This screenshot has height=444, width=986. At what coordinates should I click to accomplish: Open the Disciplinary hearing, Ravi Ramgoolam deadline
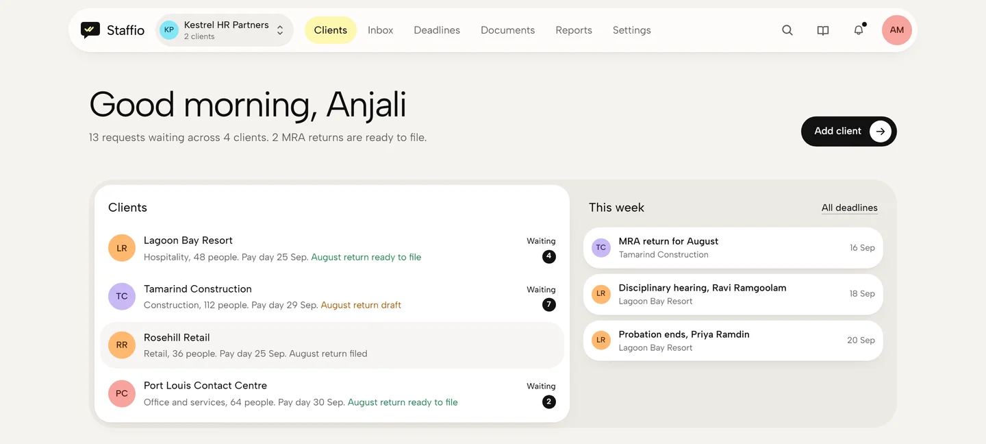pyautogui.click(x=733, y=294)
